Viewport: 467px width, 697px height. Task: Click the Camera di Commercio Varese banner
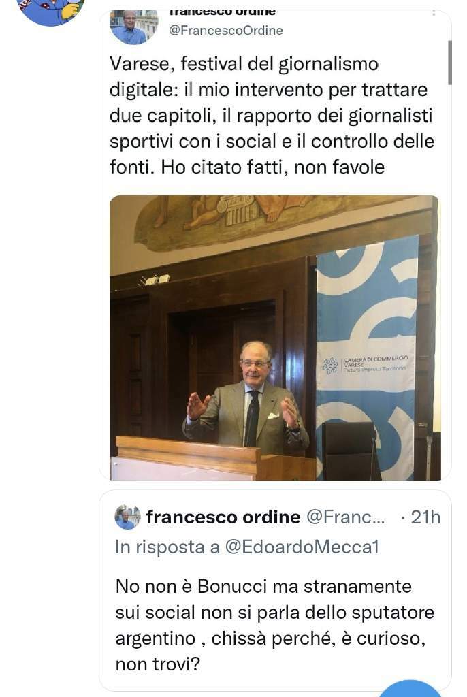(x=368, y=355)
